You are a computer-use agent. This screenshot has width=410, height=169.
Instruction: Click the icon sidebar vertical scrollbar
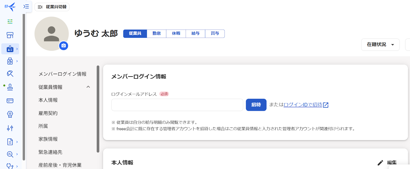coord(24,87)
